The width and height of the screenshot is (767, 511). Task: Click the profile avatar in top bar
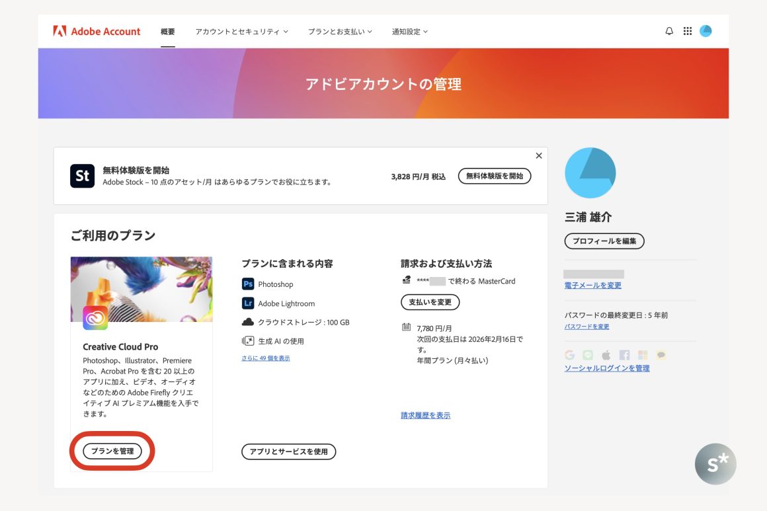point(706,31)
